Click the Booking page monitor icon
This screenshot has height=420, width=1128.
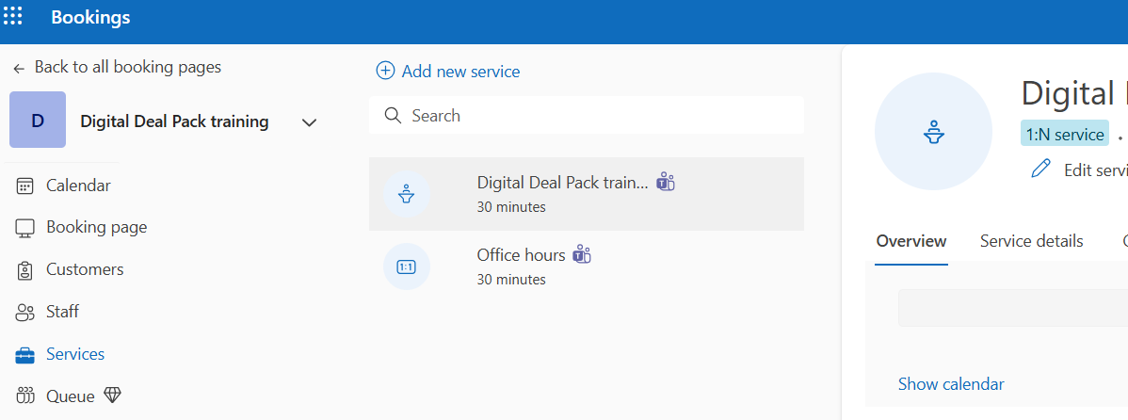click(x=25, y=228)
